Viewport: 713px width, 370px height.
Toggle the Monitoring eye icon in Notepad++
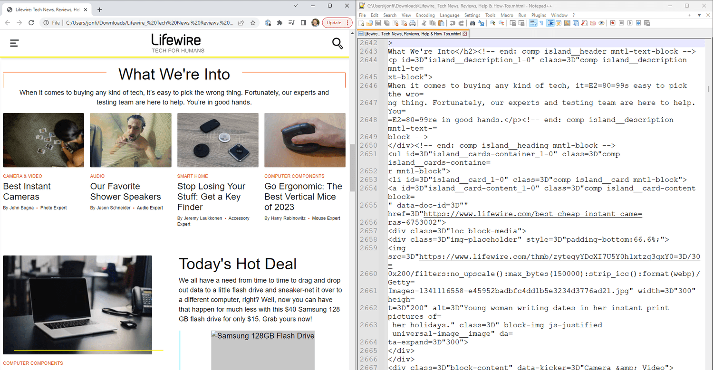tap(601, 23)
